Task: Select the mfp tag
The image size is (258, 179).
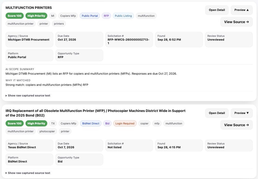Action: (157, 123)
